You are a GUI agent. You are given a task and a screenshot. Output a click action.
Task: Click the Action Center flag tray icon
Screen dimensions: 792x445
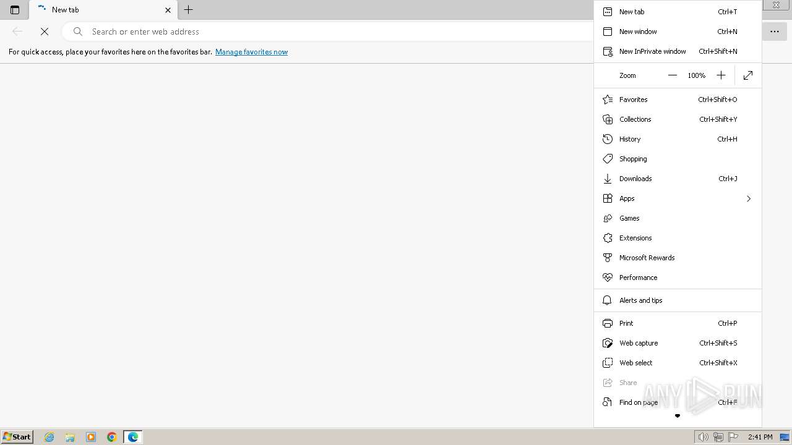point(733,437)
